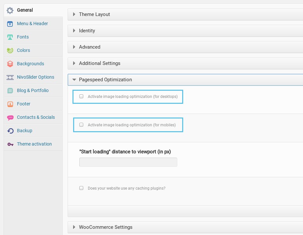Click the Theme activation key icon
Screen dimensions: 303x235
pyautogui.click(x=10, y=144)
